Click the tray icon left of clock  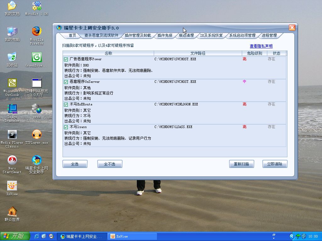tap(304, 236)
